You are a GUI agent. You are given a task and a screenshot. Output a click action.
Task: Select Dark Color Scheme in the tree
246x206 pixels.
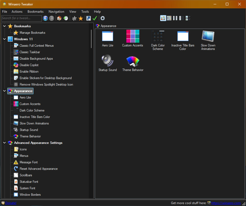(32, 110)
